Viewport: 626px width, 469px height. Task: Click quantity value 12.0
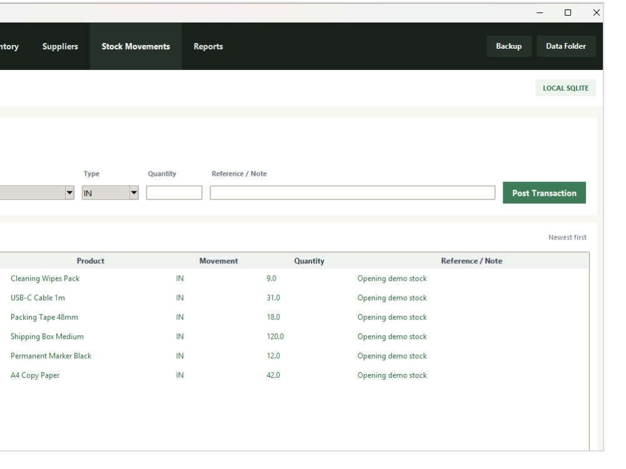pyautogui.click(x=274, y=356)
